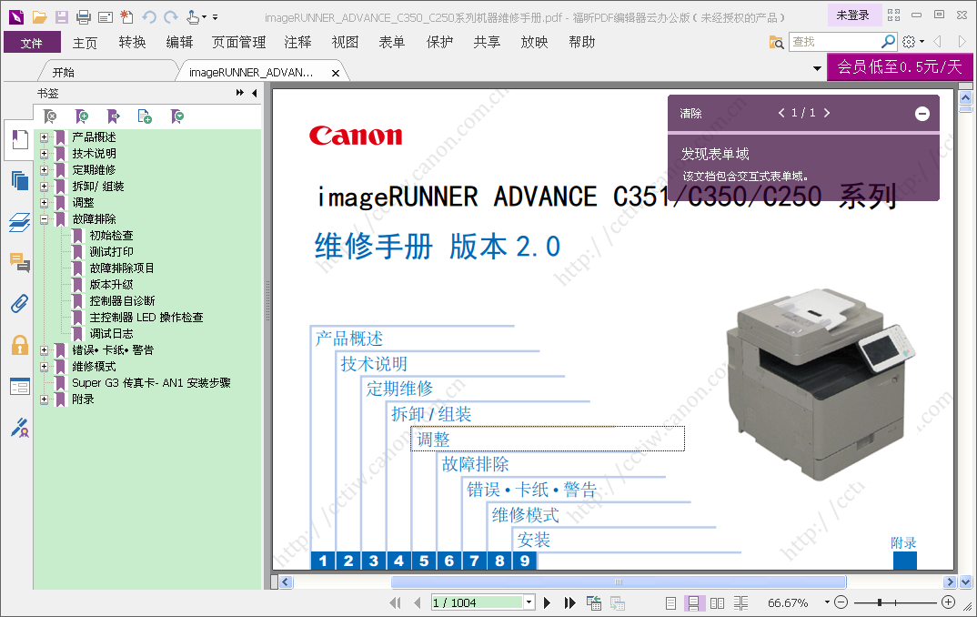Jump to the last page
This screenshot has width=977, height=617.
click(569, 602)
